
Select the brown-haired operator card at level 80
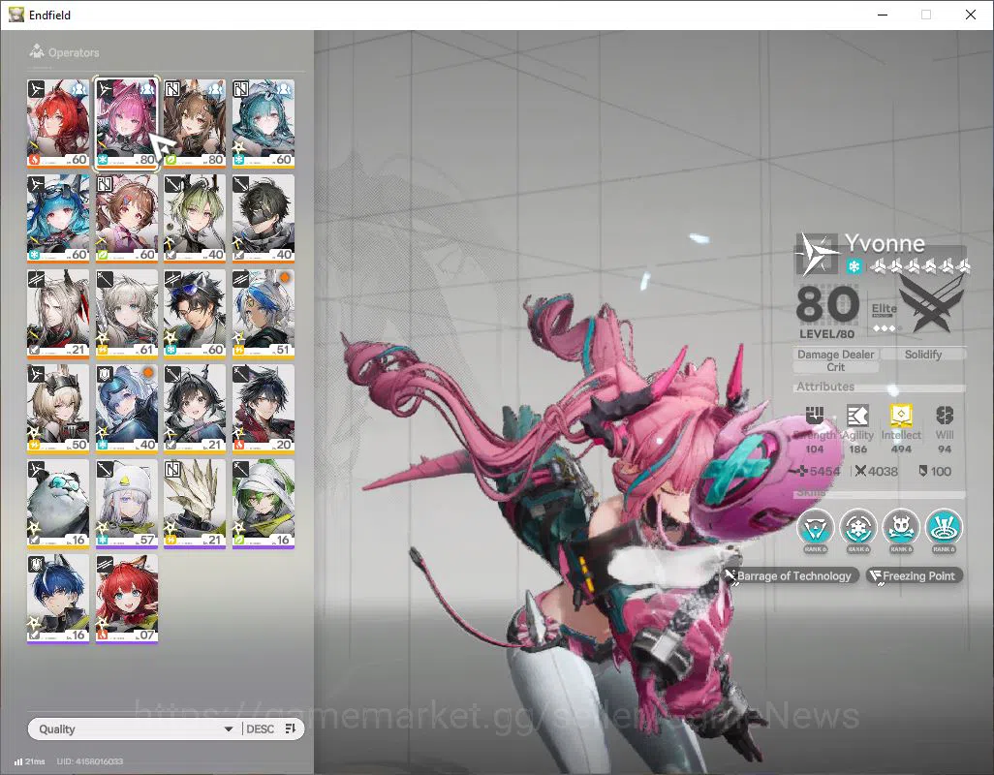pos(195,123)
